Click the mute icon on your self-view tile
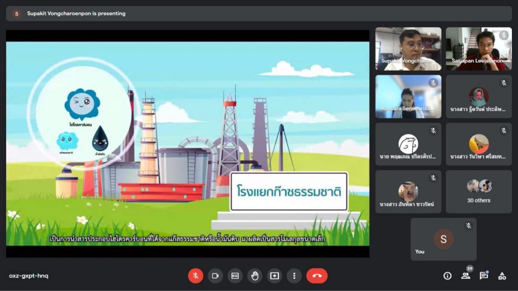 point(469,225)
